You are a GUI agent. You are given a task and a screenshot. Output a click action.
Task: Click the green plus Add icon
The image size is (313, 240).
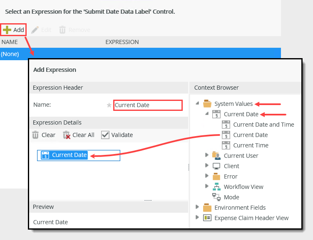point(7,30)
